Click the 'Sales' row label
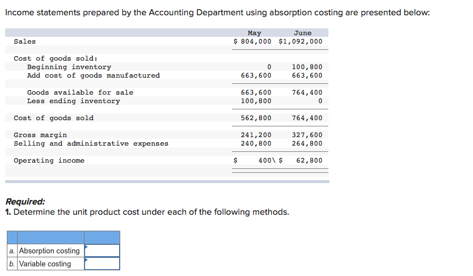This screenshot has width=473, height=276. [25, 41]
